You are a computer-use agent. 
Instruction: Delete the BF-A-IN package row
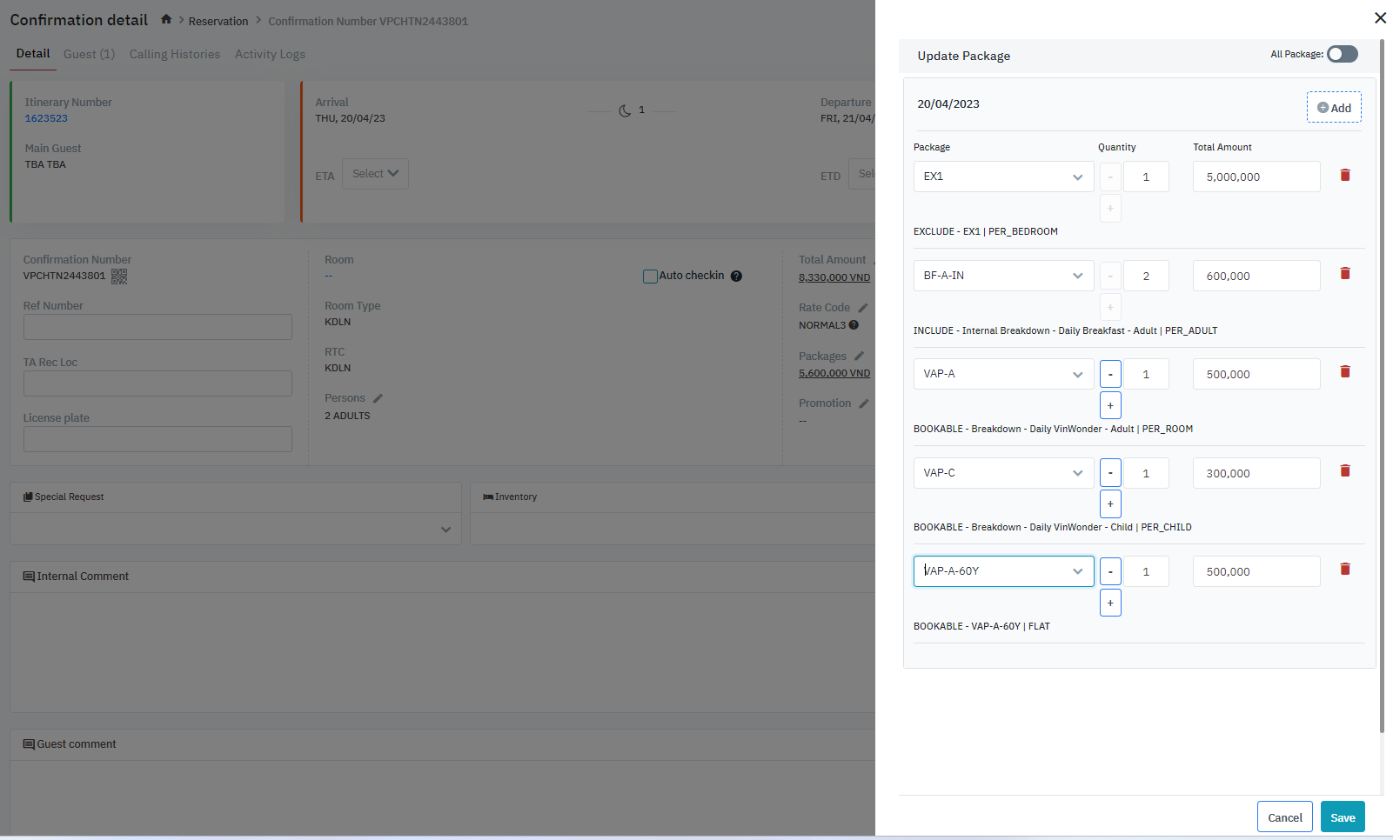coord(1344,274)
